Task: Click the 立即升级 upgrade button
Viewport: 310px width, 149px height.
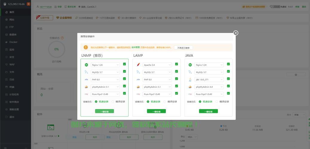Action: click(45, 18)
